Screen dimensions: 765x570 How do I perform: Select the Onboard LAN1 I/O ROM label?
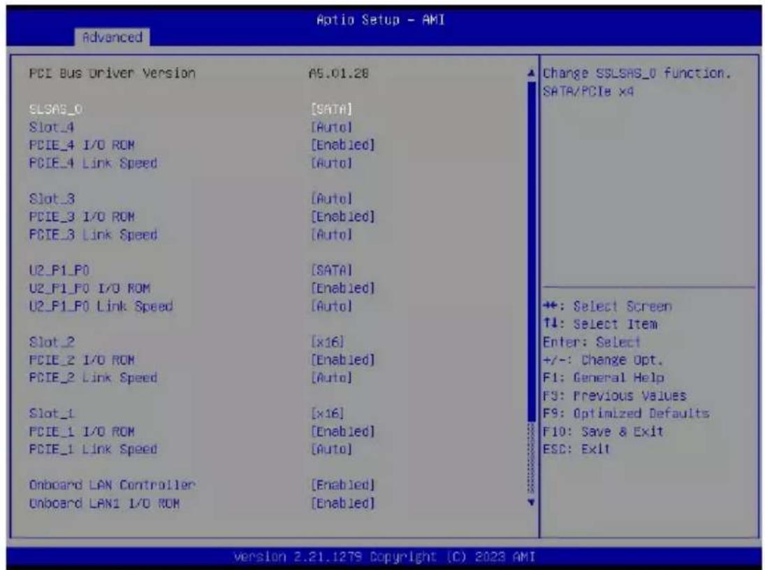[104, 503]
